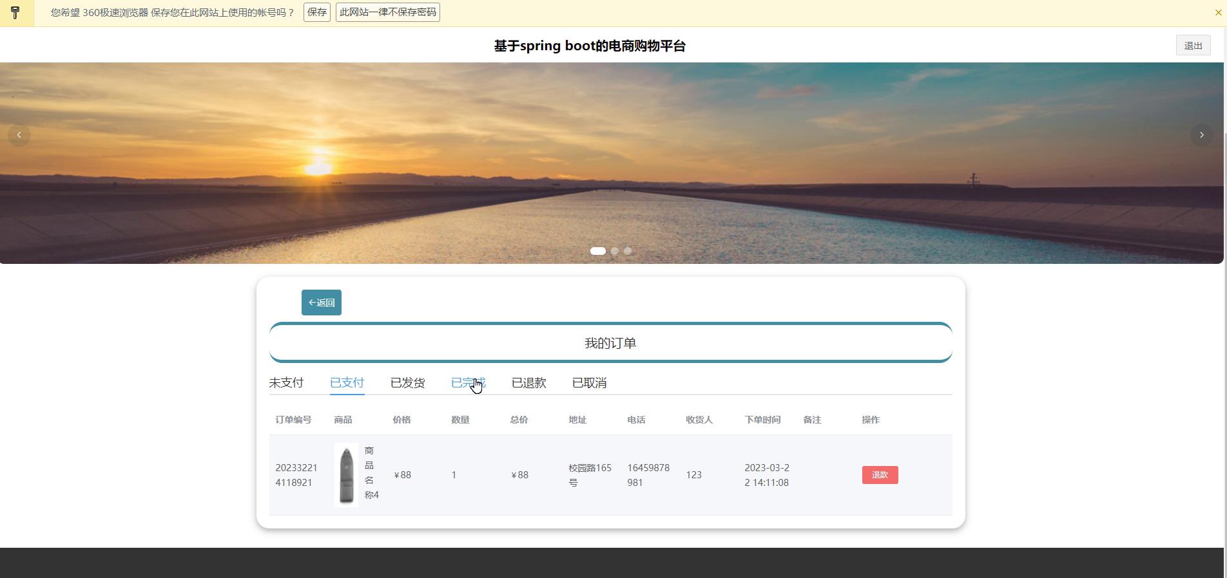The width and height of the screenshot is (1227, 578).
Task: Select the first carousel indicator dot
Action: click(598, 251)
